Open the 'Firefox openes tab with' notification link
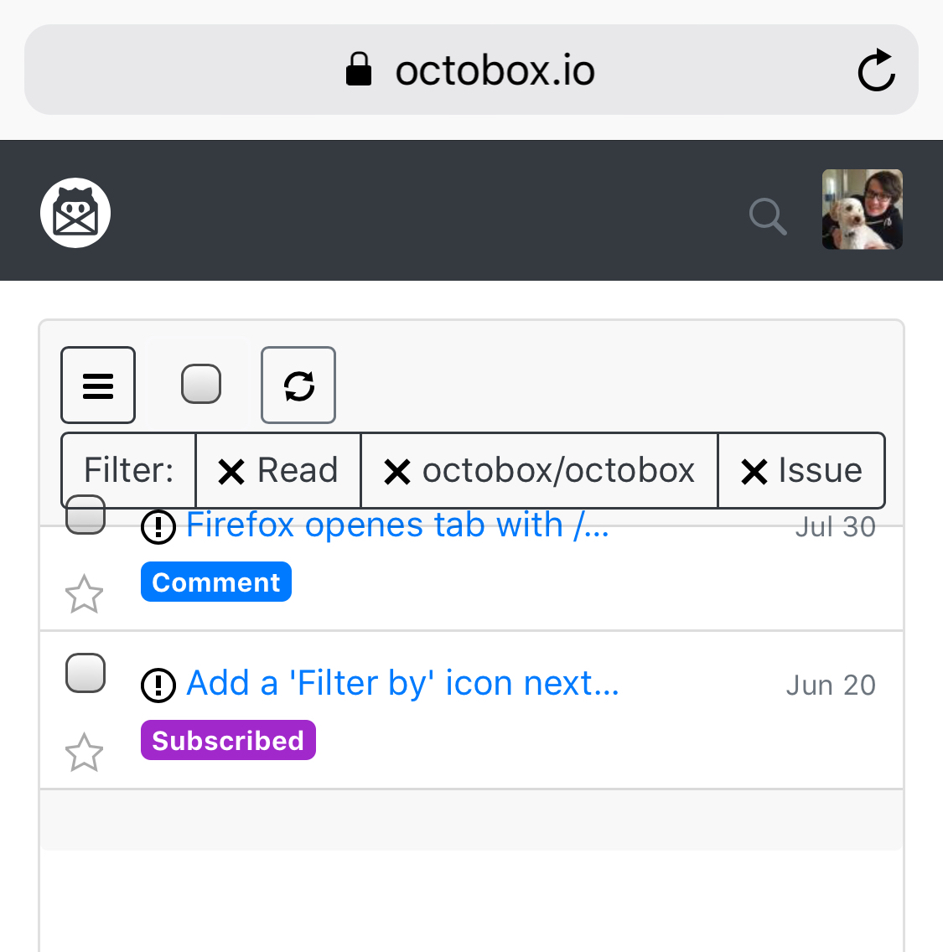 pyautogui.click(x=397, y=524)
